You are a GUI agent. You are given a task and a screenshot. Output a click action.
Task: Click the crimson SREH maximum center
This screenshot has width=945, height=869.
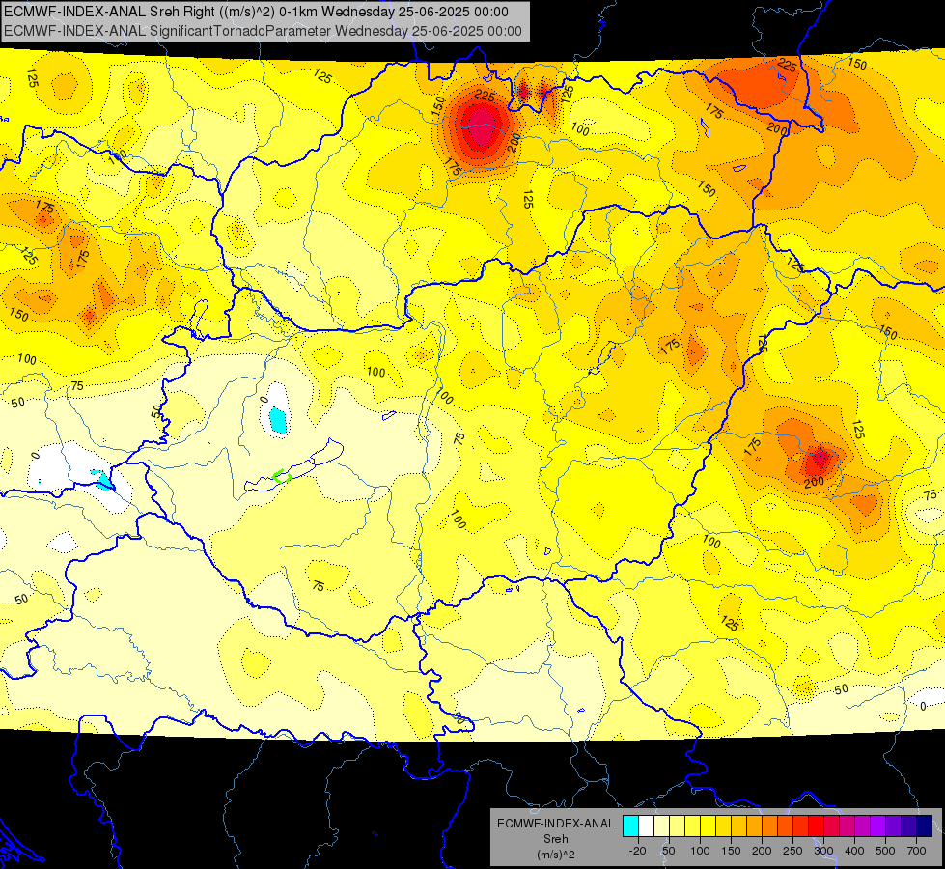(x=482, y=126)
